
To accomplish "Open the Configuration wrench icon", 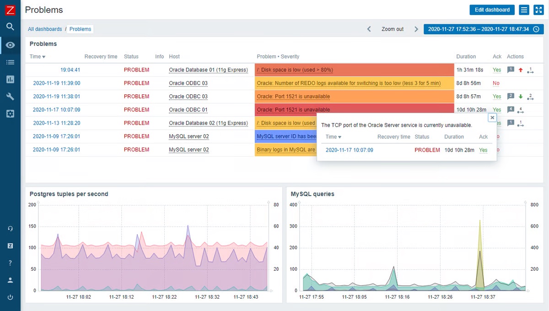I will click(x=10, y=96).
